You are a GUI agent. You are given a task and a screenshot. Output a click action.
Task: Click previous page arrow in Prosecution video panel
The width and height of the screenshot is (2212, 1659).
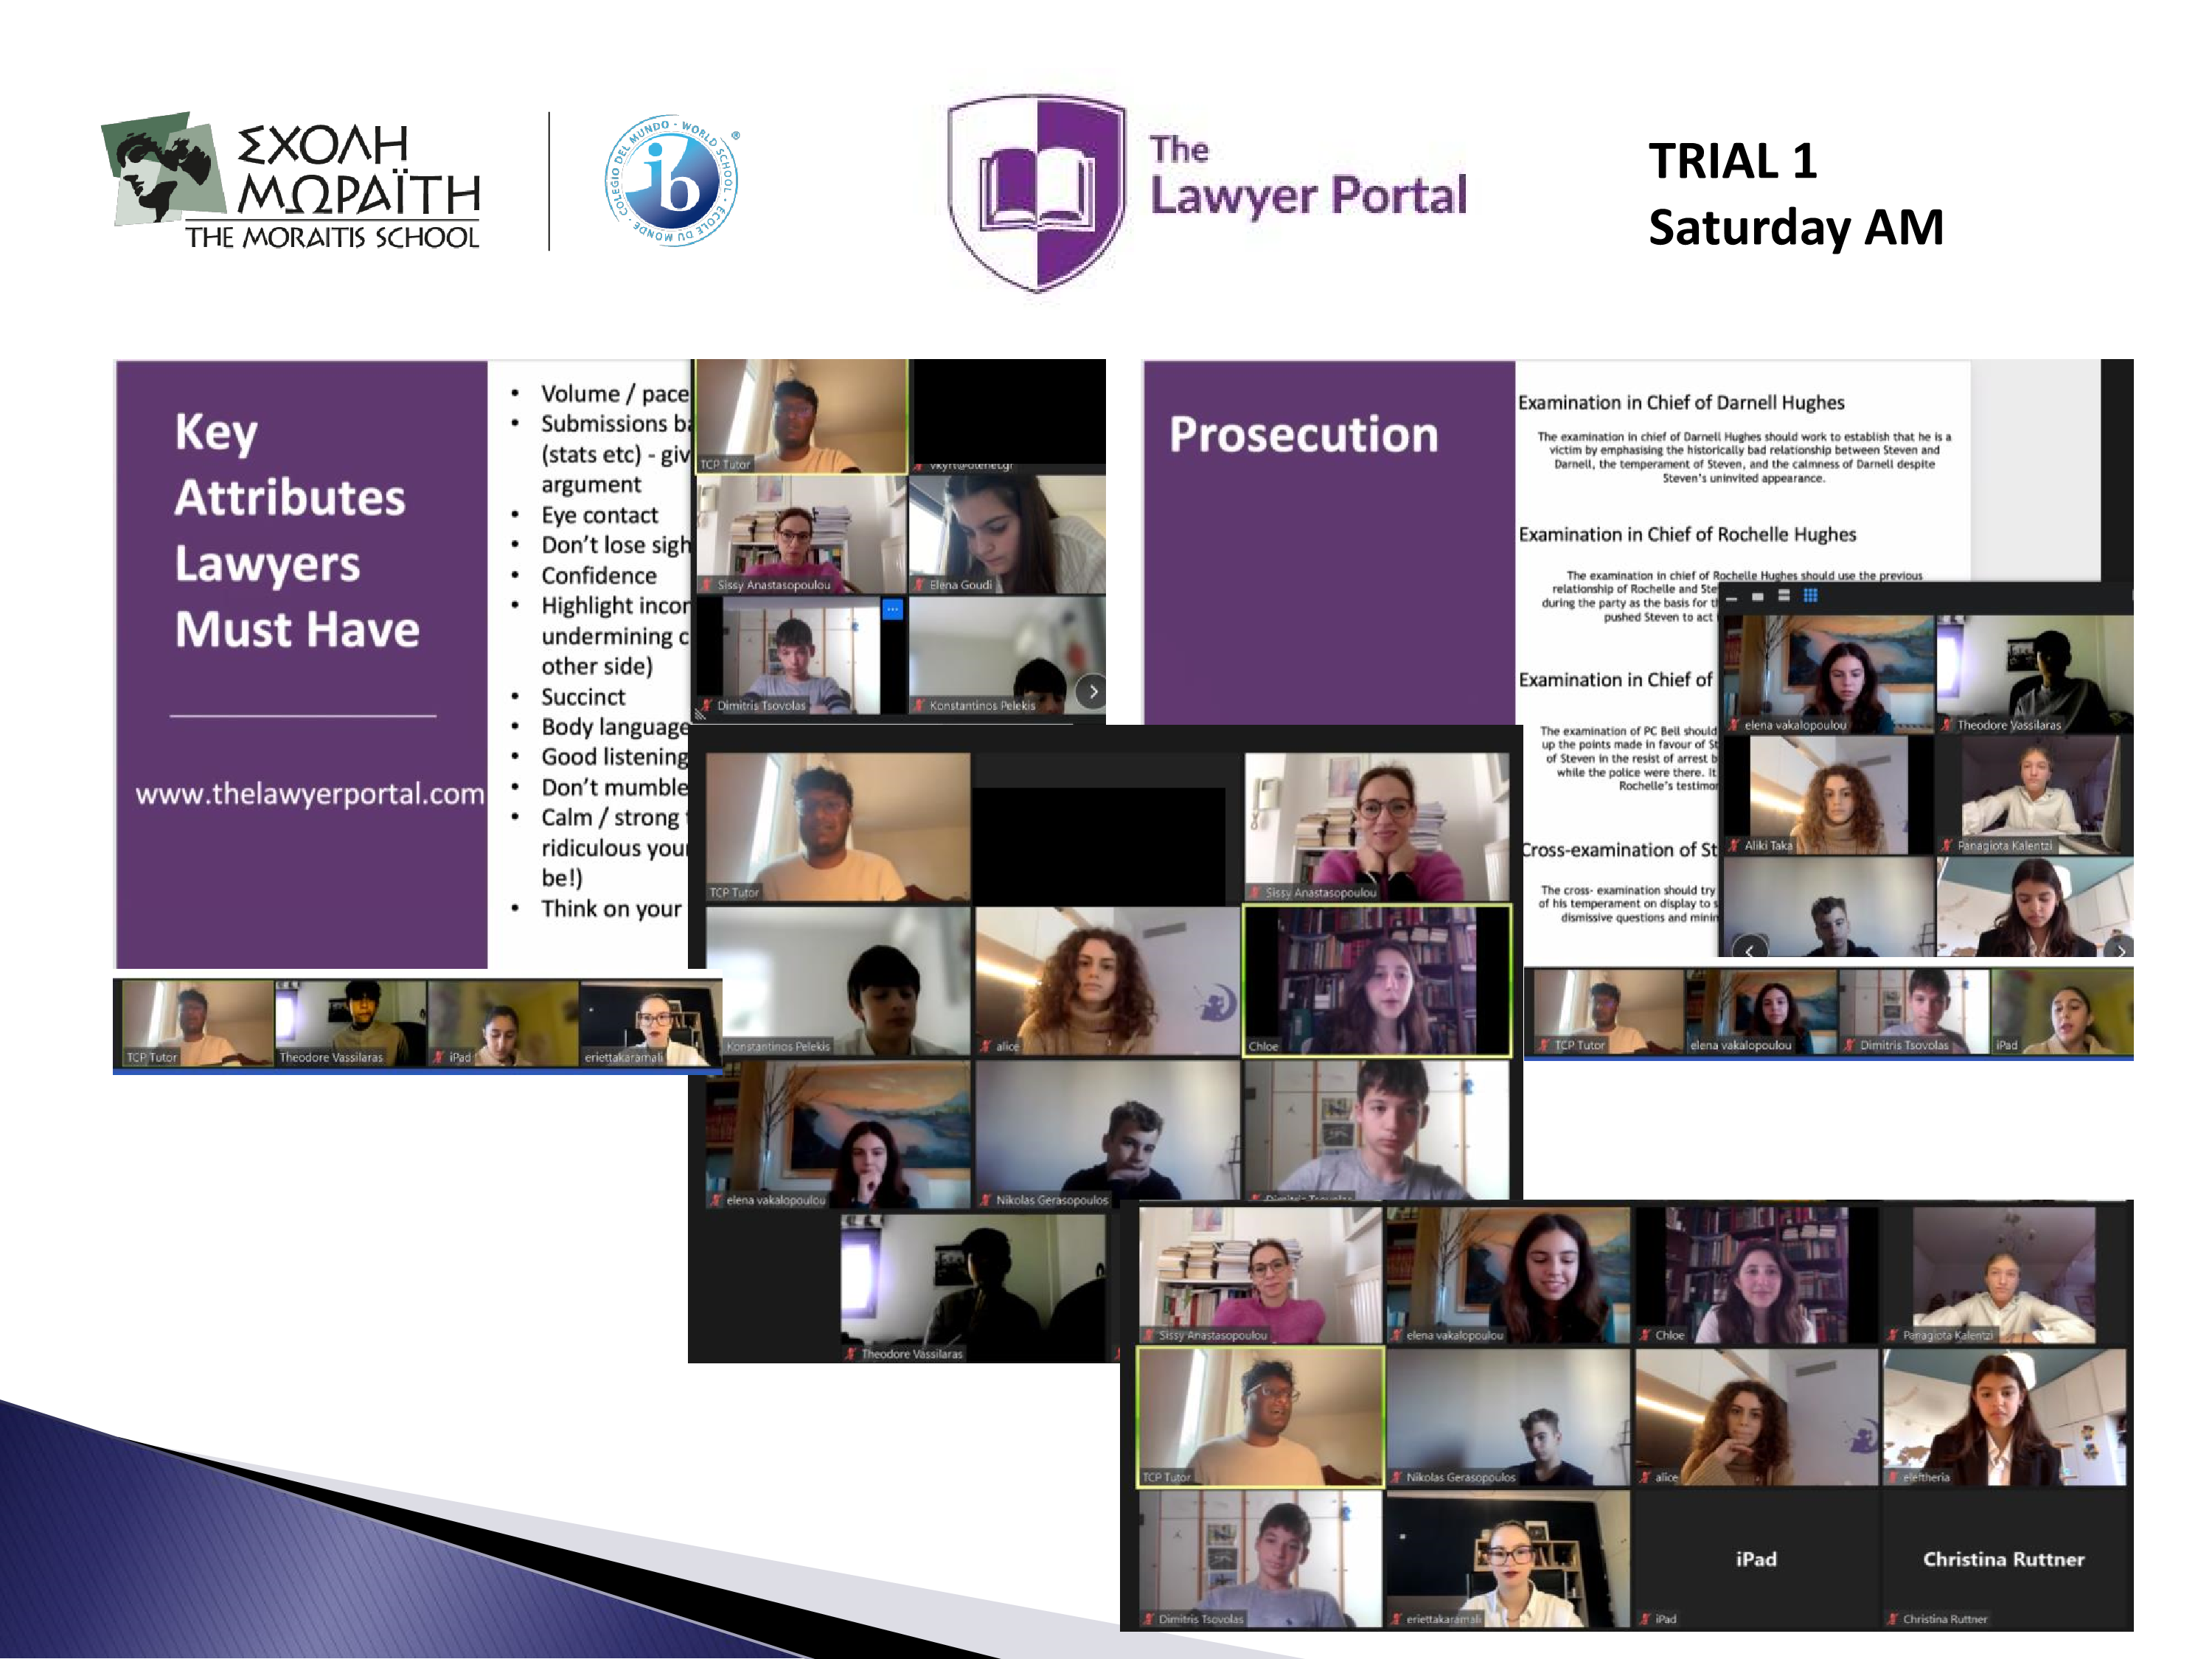tap(1749, 950)
